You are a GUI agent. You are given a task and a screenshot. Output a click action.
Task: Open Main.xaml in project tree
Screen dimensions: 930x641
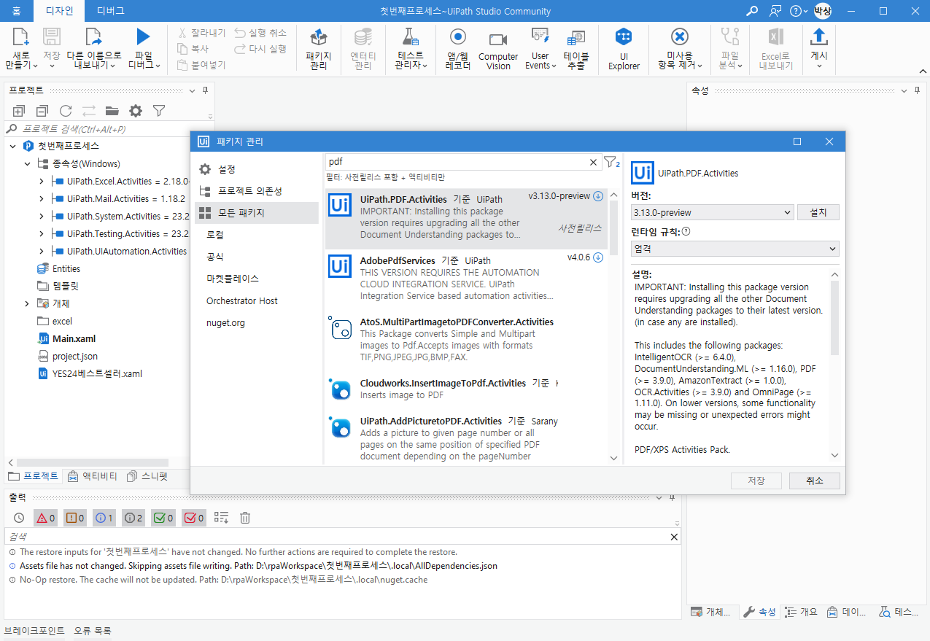74,338
